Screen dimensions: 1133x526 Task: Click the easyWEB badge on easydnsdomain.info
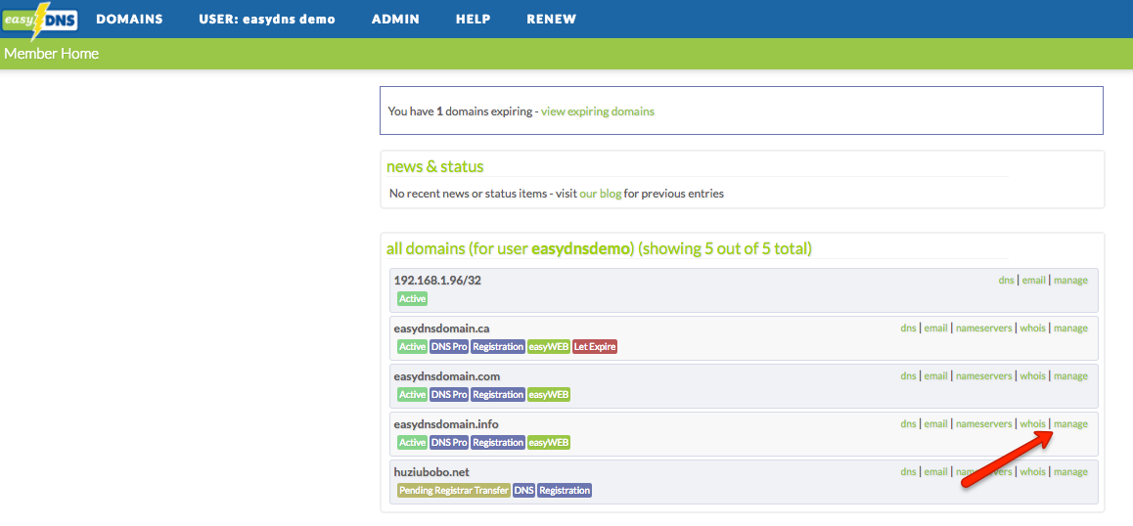tap(549, 442)
